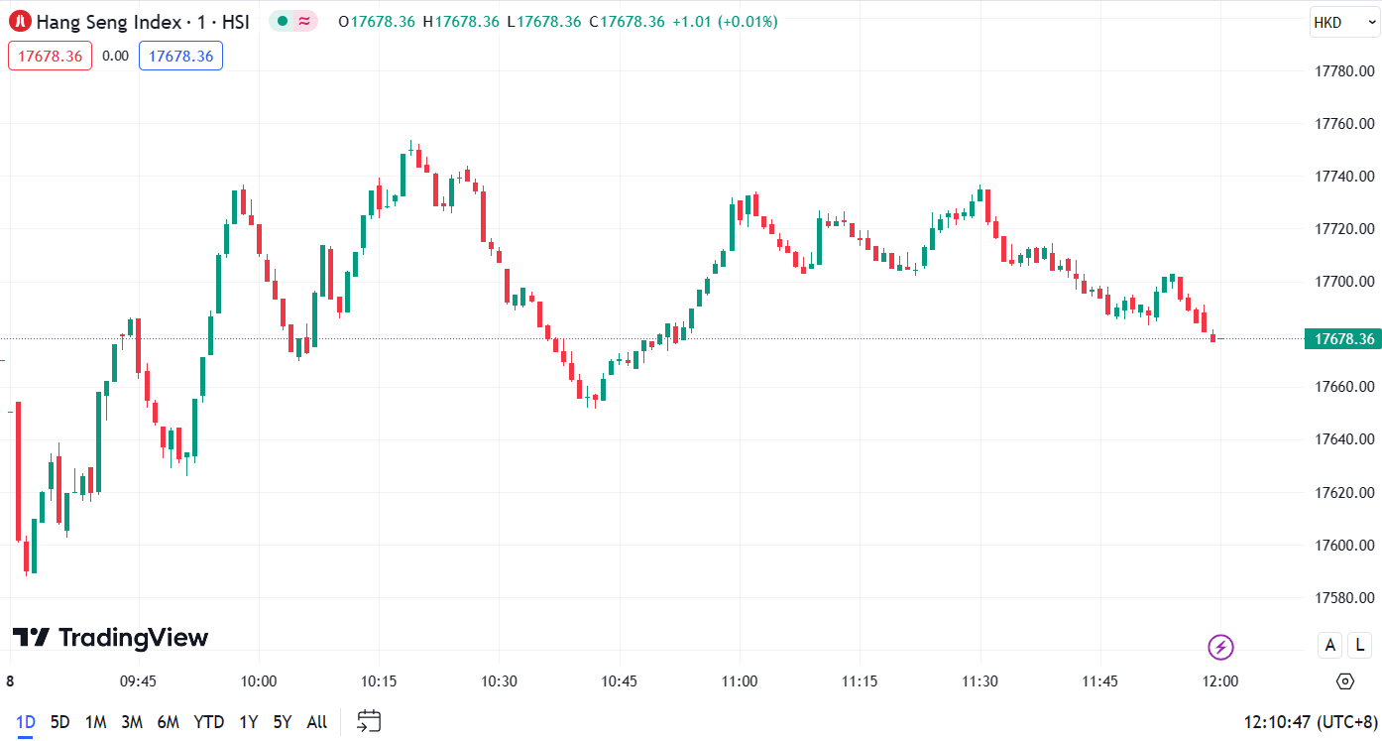Viewport: 1382px width, 741px height.
Task: Click the blue buy price button
Action: tap(180, 56)
